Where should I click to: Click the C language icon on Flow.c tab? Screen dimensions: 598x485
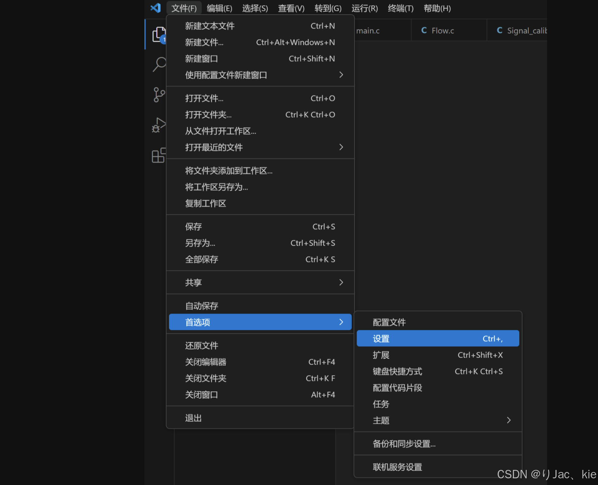423,30
